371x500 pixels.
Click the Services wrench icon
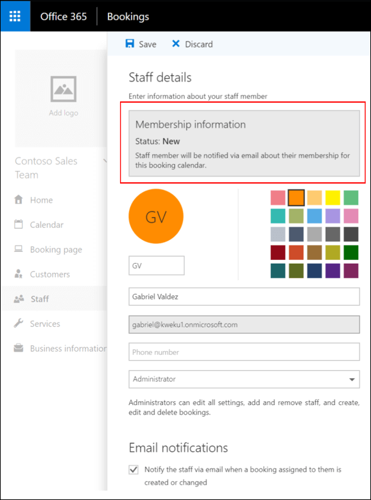point(19,323)
